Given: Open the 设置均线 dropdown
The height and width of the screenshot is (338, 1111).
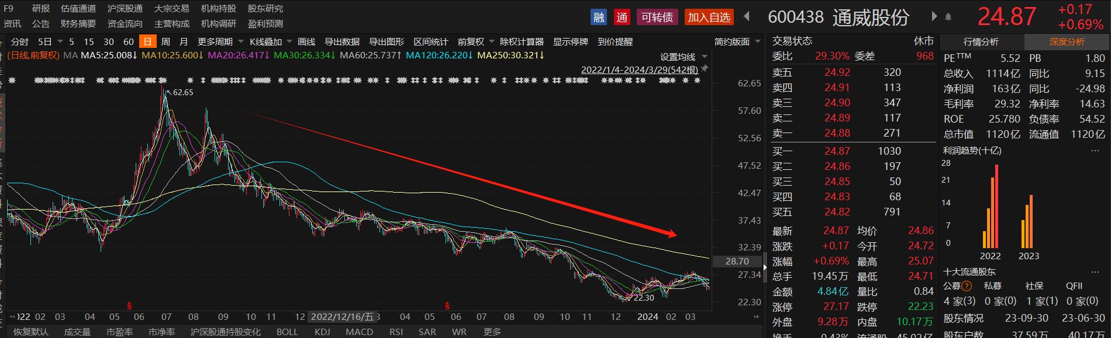Looking at the screenshot, I should [683, 57].
